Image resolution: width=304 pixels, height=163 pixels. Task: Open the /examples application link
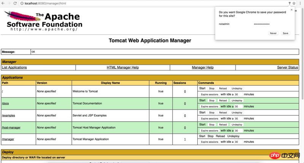tap(8, 115)
